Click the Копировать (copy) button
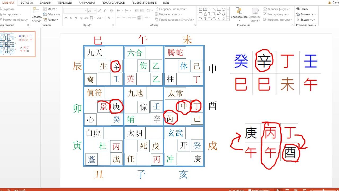 (x=9, y=14)
